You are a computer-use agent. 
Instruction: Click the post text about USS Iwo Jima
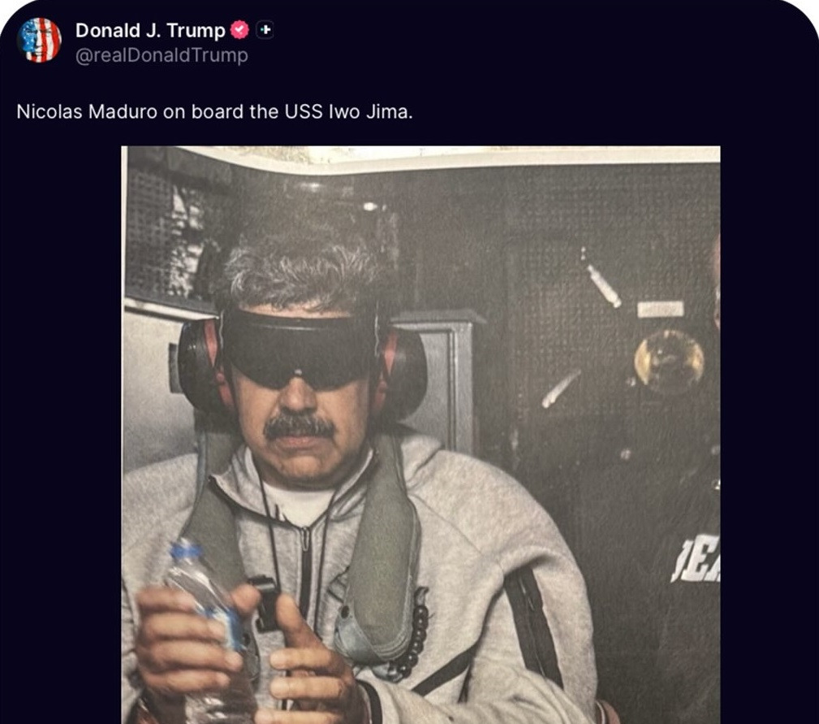click(213, 114)
